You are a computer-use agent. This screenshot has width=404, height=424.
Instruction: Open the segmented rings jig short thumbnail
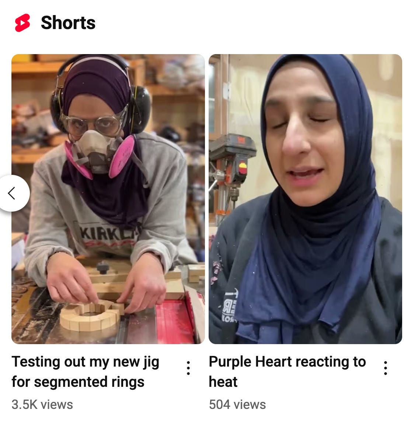108,199
